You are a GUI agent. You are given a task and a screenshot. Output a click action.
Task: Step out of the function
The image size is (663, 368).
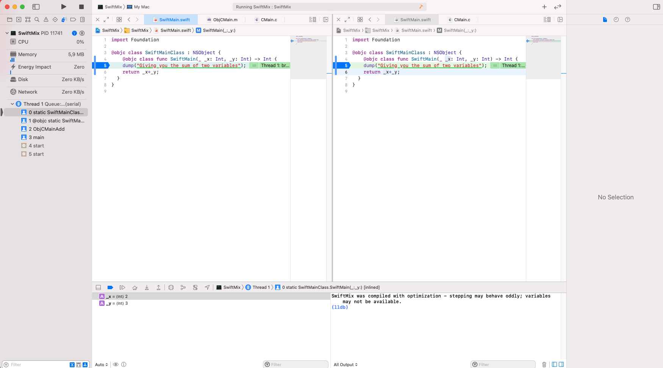click(159, 287)
